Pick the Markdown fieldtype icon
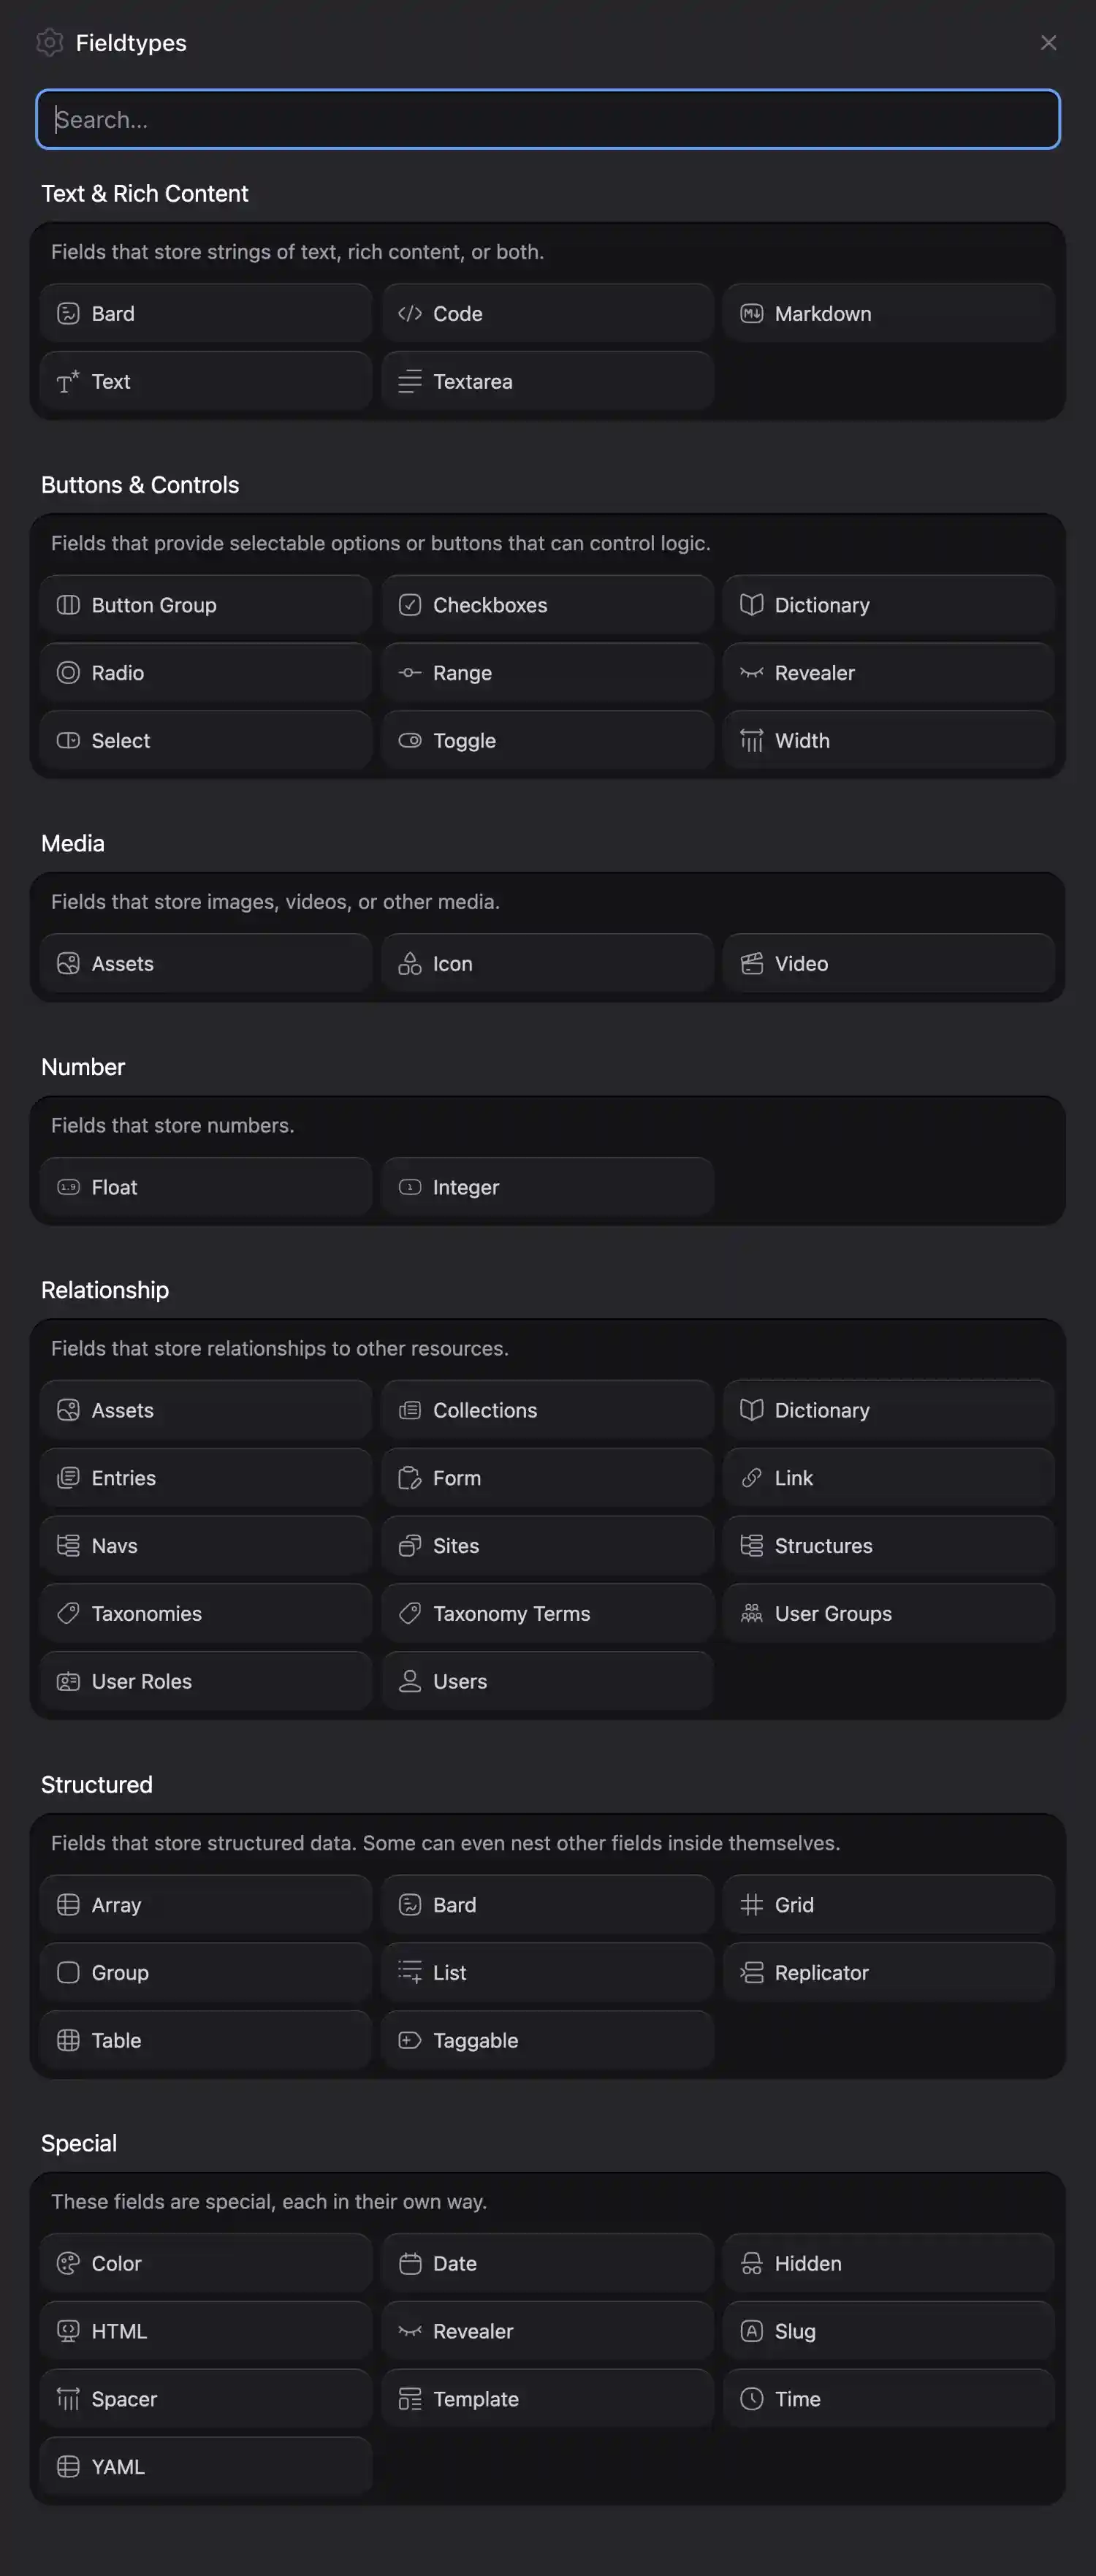 (752, 313)
